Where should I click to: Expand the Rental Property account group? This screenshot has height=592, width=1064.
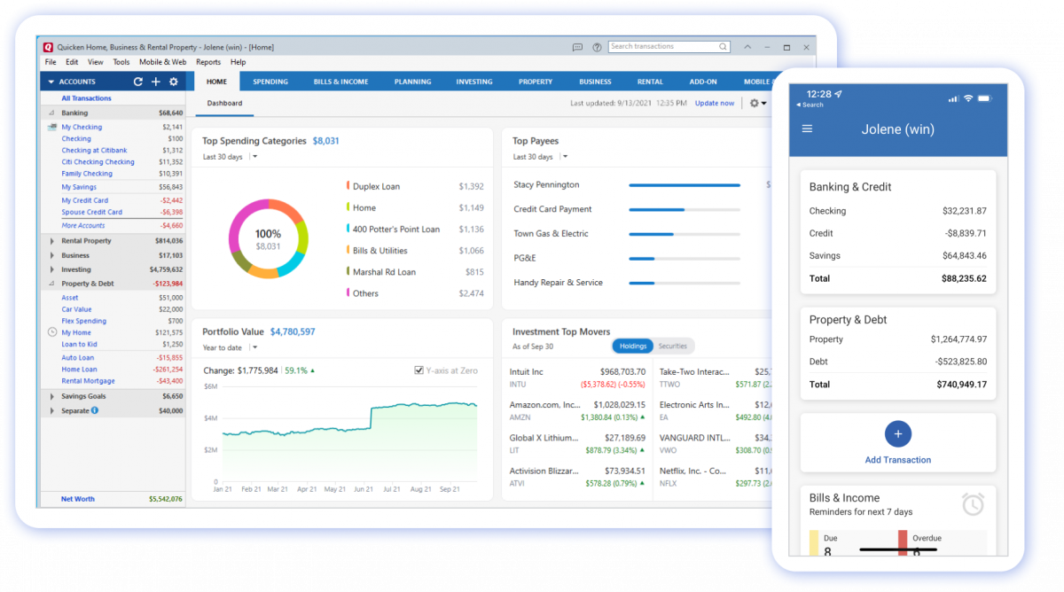pos(51,241)
